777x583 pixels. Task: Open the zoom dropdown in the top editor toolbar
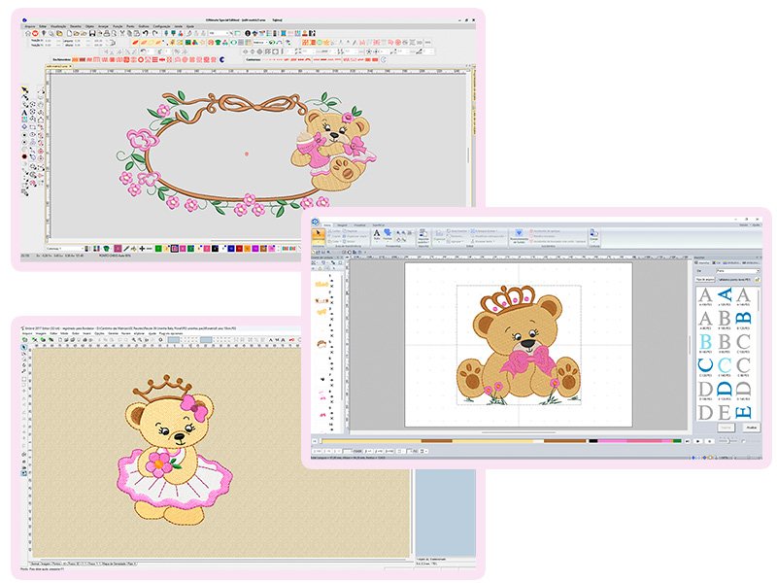pos(216,33)
